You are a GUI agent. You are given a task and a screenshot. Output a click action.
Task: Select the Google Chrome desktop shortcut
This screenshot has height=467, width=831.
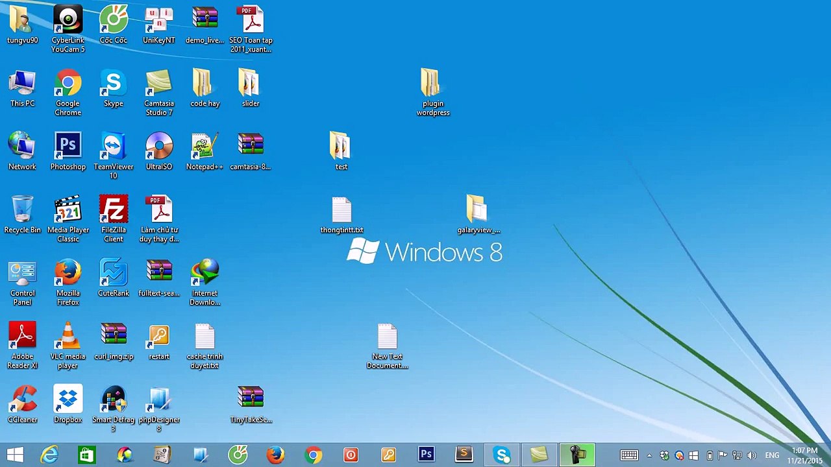68,93
